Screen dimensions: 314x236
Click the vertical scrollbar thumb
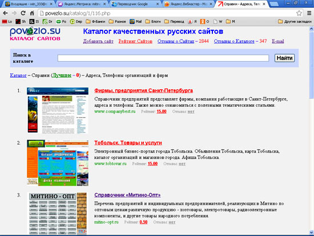point(311,65)
